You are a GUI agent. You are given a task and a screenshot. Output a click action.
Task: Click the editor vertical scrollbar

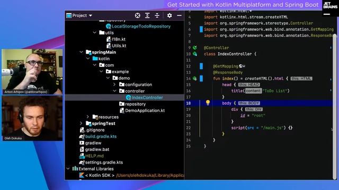(335, 107)
